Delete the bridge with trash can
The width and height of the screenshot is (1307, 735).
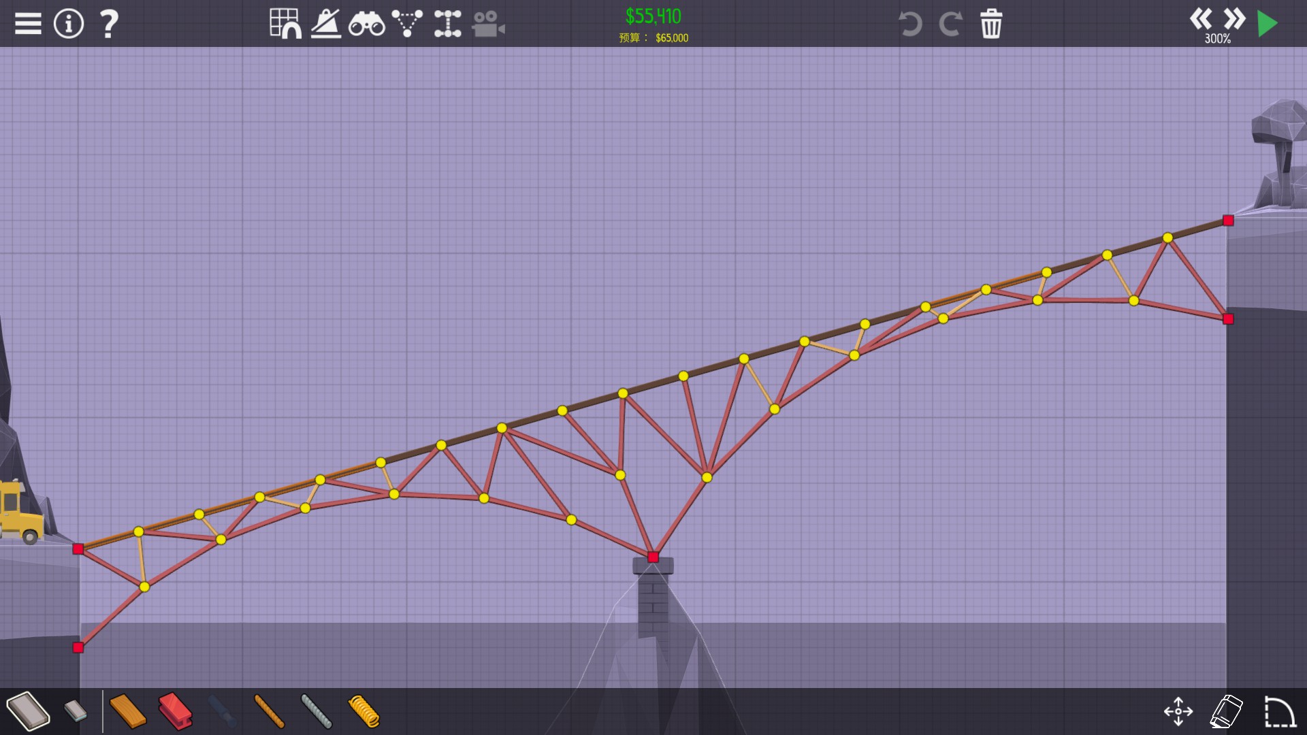click(x=991, y=24)
